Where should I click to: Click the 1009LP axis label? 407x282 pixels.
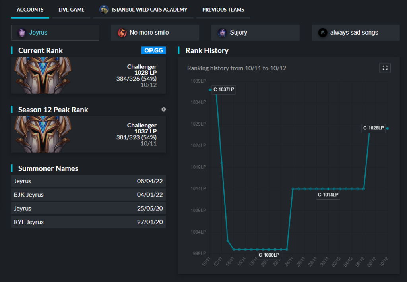click(198, 210)
